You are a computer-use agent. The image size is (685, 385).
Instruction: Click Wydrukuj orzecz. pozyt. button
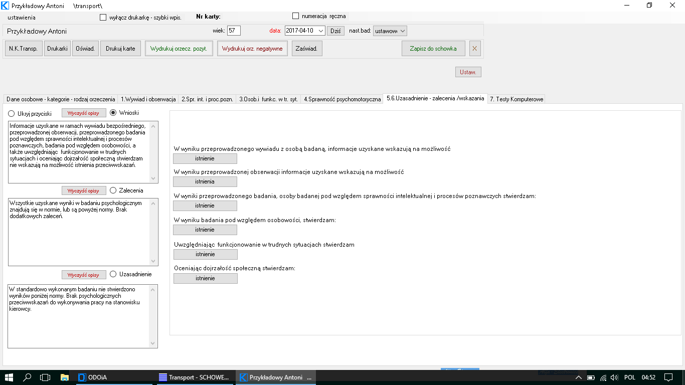(179, 49)
